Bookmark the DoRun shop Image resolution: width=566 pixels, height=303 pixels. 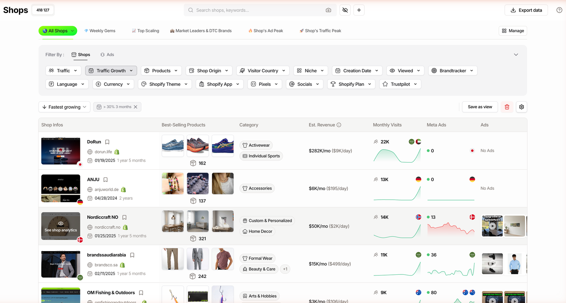(107, 142)
